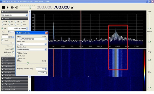The width and height of the screenshot is (154, 94).
Task: Expand the Audio panel header
Action: (8, 58)
